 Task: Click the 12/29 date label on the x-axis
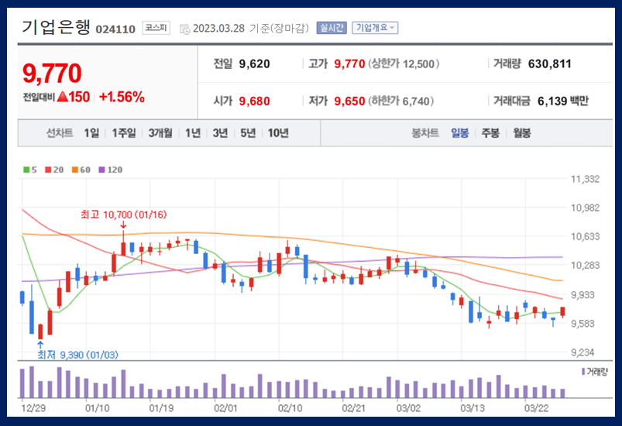click(33, 408)
